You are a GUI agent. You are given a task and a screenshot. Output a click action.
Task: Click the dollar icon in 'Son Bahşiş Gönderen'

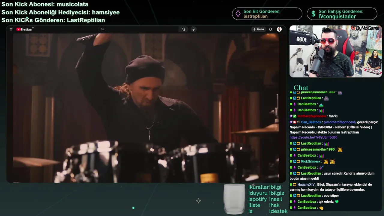(x=313, y=14)
